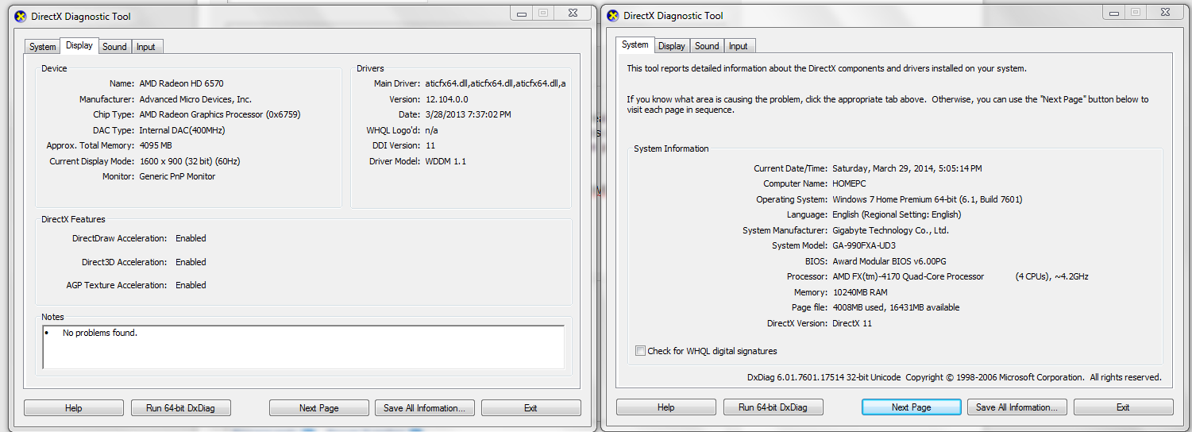Open Input tab in left window
Viewport: 1192px width, 432px height.
pyautogui.click(x=146, y=47)
